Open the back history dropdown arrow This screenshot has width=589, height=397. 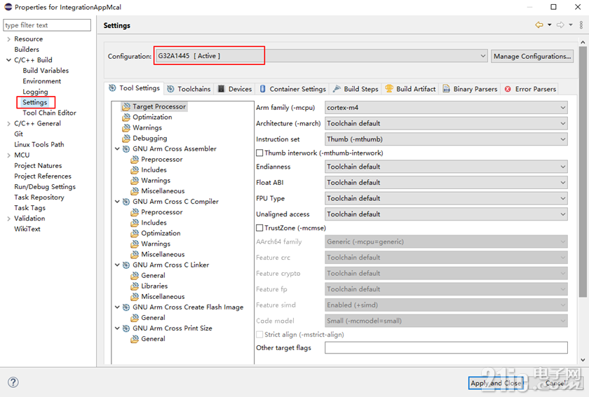click(549, 25)
